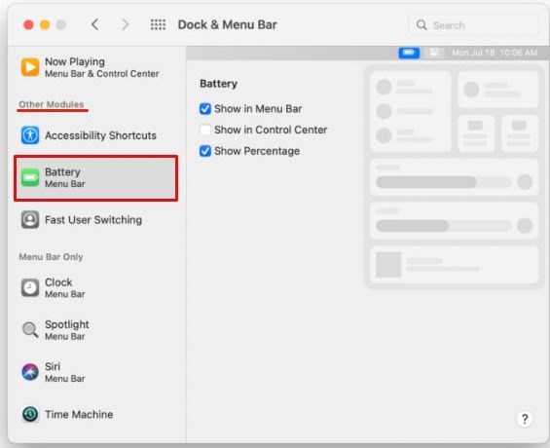Click the yellow minimize window button
Image resolution: width=550 pixels, height=448 pixels.
[x=45, y=25]
